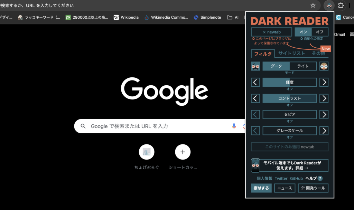Screen dimensions: 354x210
Task: Turn Dark Reader off with オフ
Action: tap(320, 32)
